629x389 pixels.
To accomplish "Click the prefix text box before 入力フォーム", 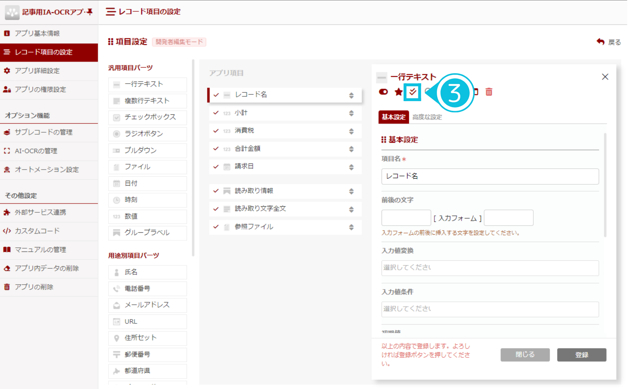I will (406, 218).
